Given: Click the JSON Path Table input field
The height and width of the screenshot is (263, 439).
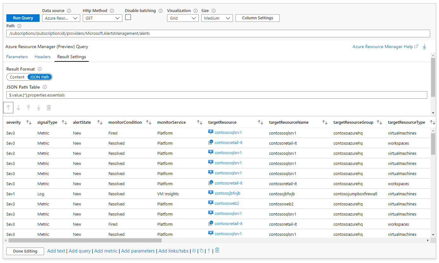Looking at the screenshot, I should (x=216, y=95).
